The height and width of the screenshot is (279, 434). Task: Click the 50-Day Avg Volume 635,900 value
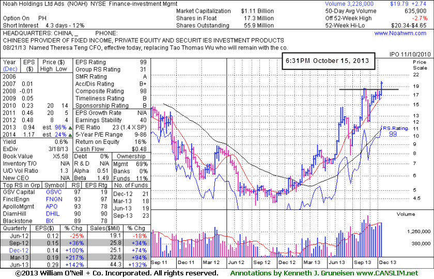tap(415, 11)
